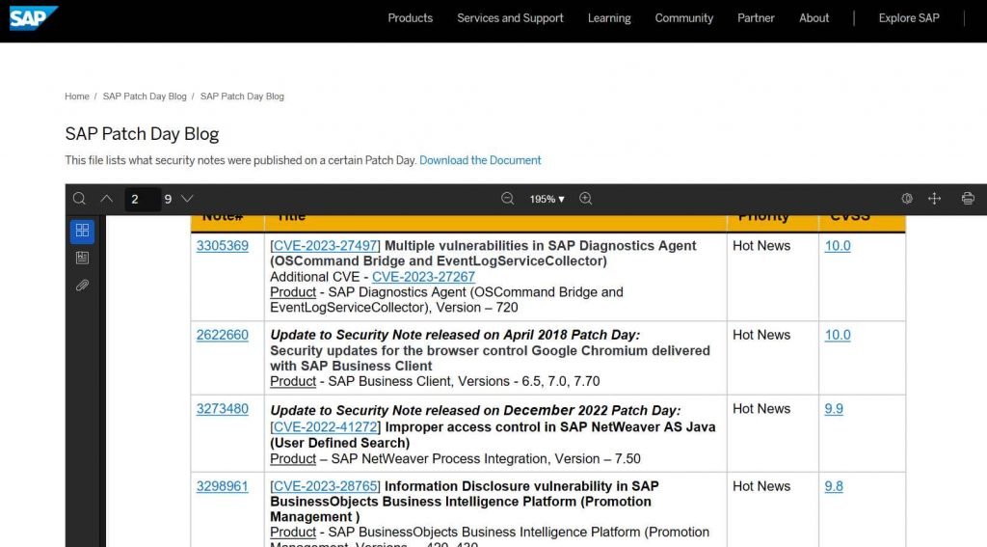Click CVSS score 9.9
987x547 pixels.
click(x=834, y=409)
